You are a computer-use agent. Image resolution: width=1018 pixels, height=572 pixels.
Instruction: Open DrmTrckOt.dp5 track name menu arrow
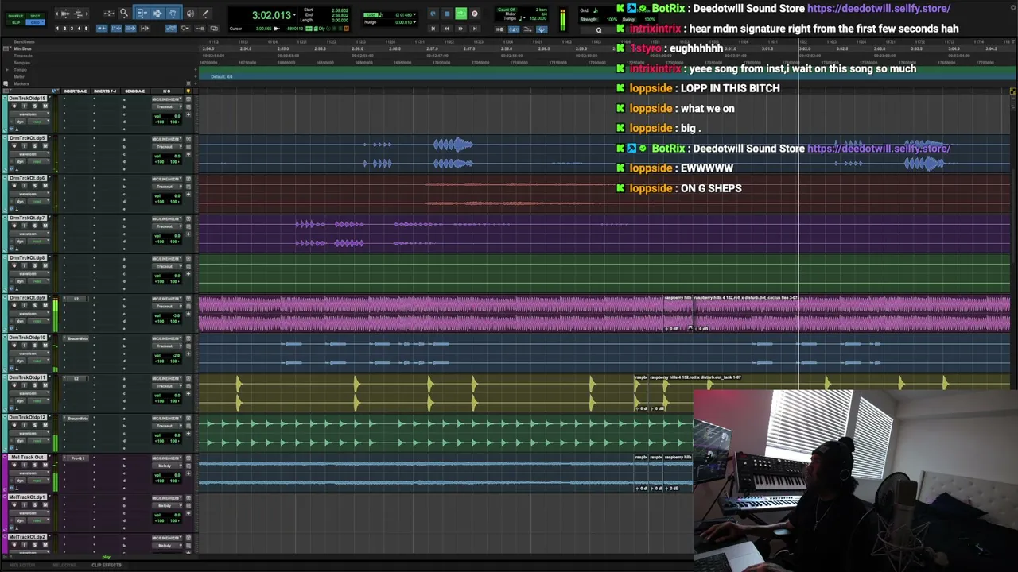point(49,137)
